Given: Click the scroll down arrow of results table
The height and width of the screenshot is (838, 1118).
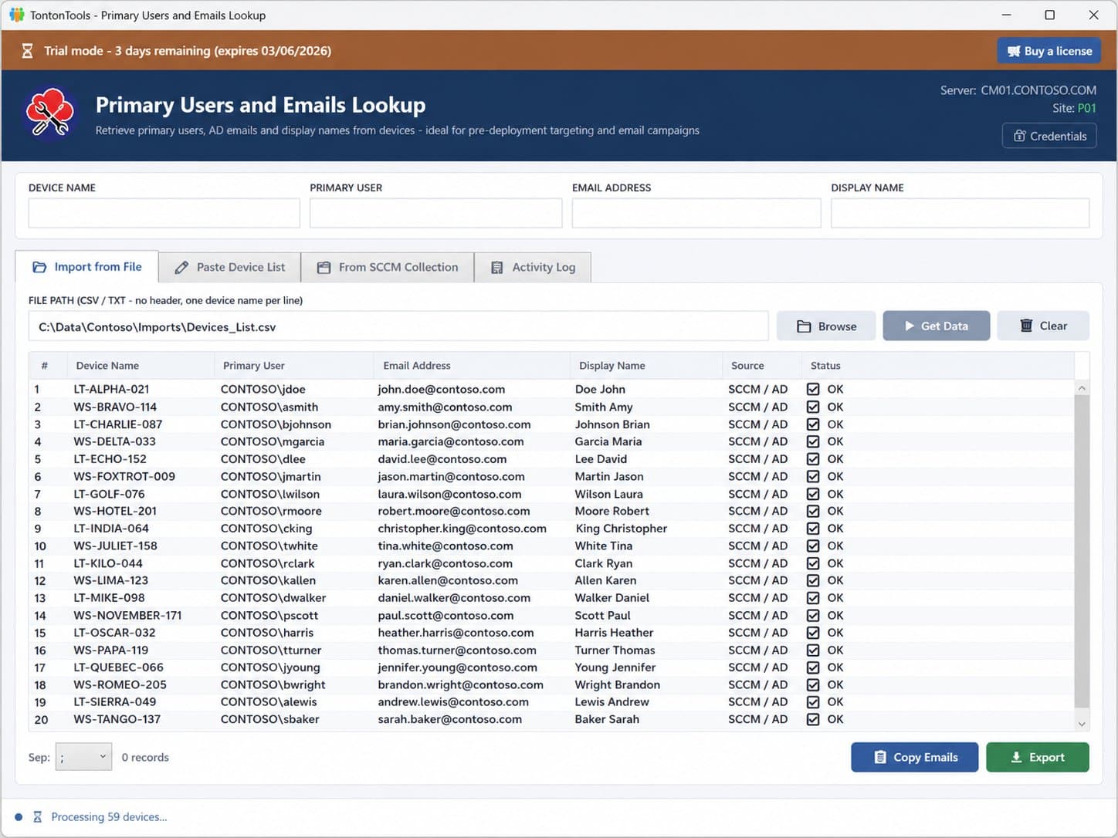Looking at the screenshot, I should [1082, 724].
